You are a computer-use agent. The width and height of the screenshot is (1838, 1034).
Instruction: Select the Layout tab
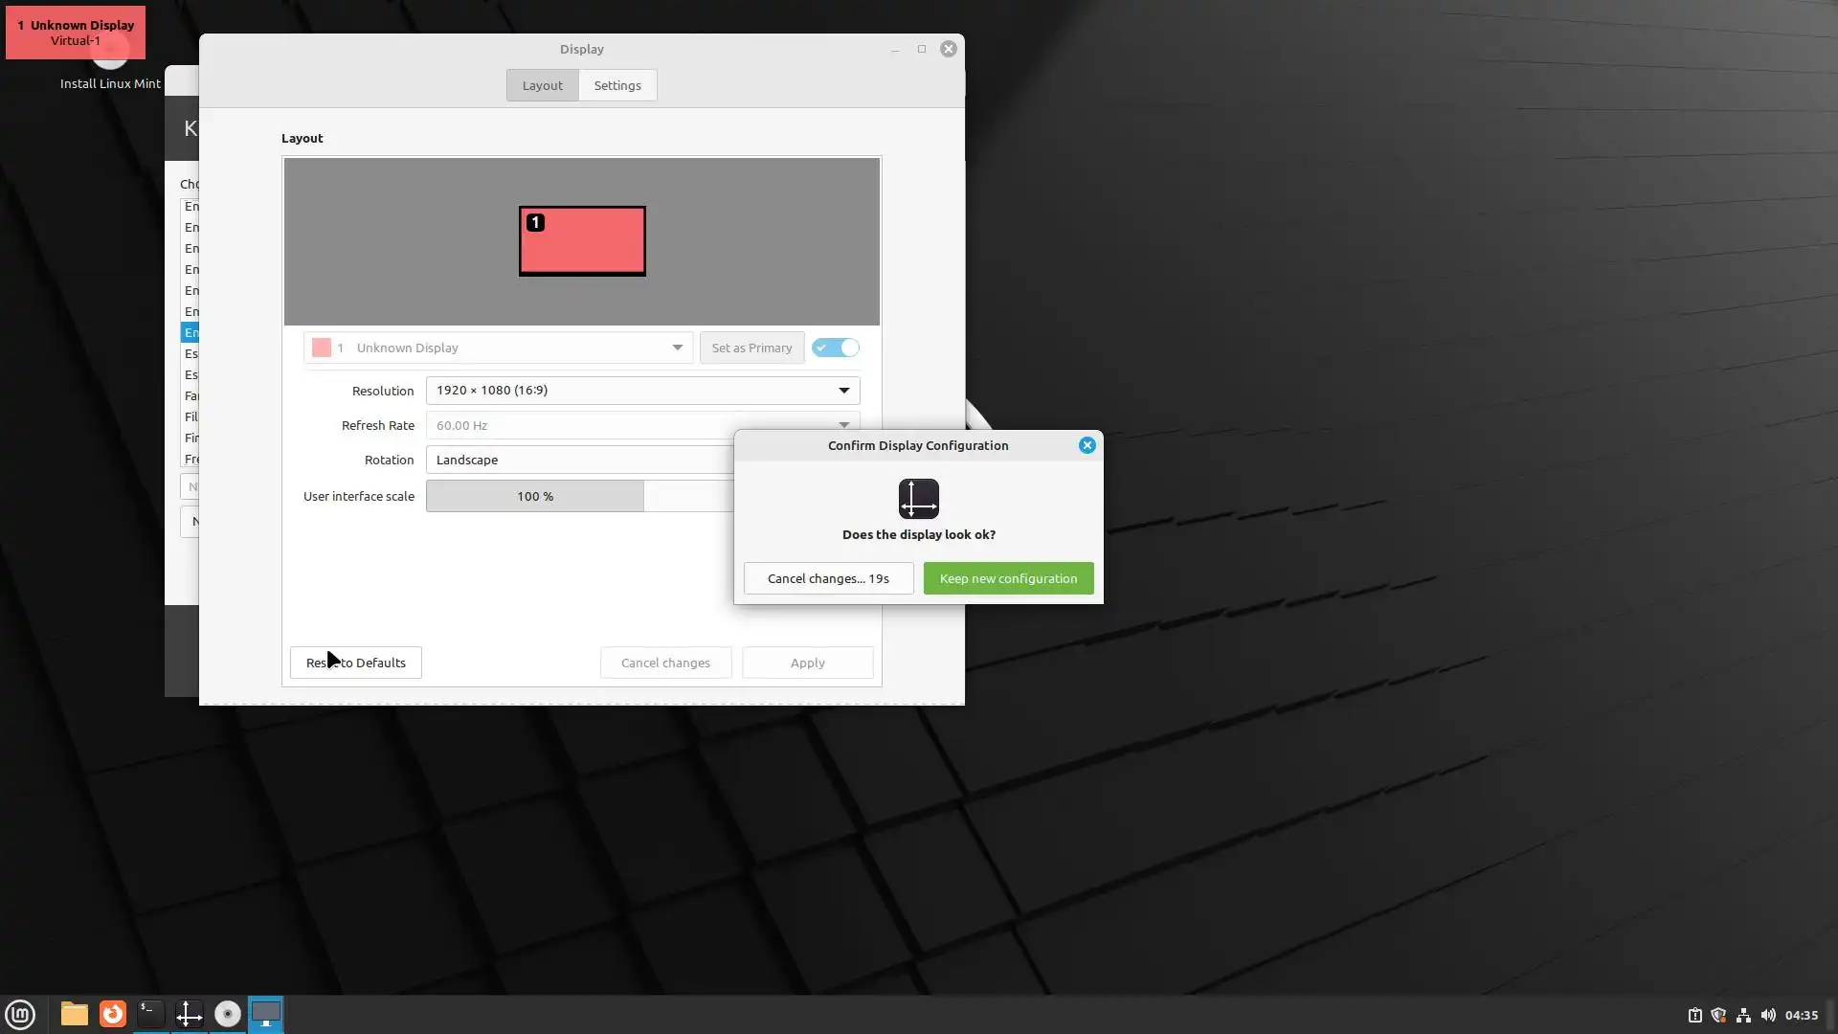point(542,85)
